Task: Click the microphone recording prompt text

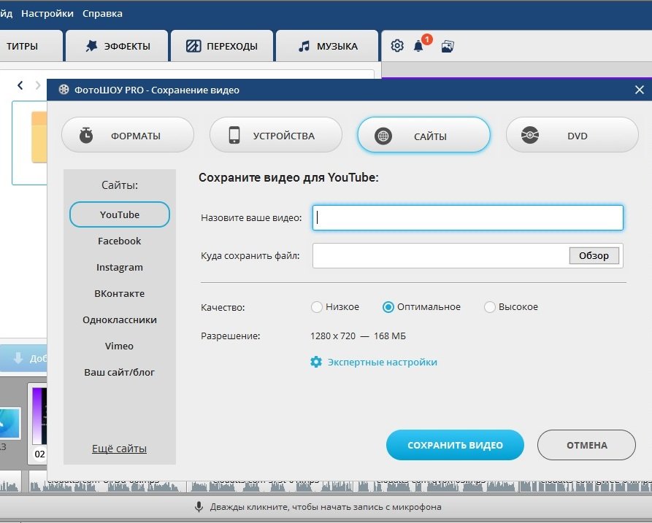Action: [326, 507]
